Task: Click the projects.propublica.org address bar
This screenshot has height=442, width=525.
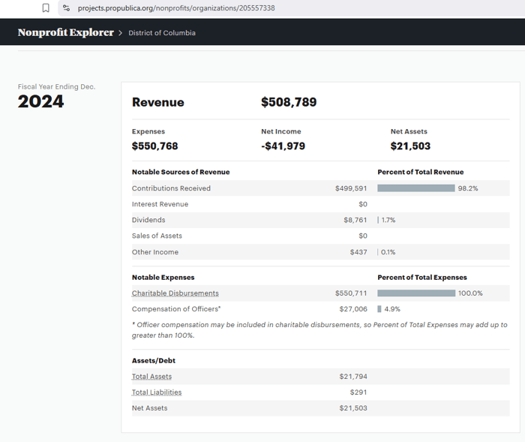Action: point(176,8)
